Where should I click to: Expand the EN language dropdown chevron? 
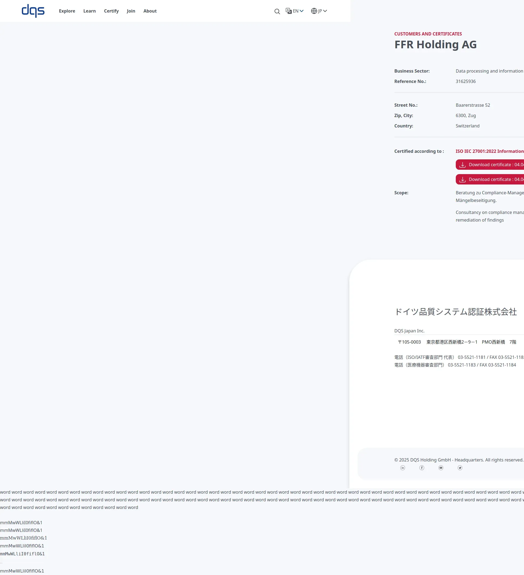(x=302, y=11)
